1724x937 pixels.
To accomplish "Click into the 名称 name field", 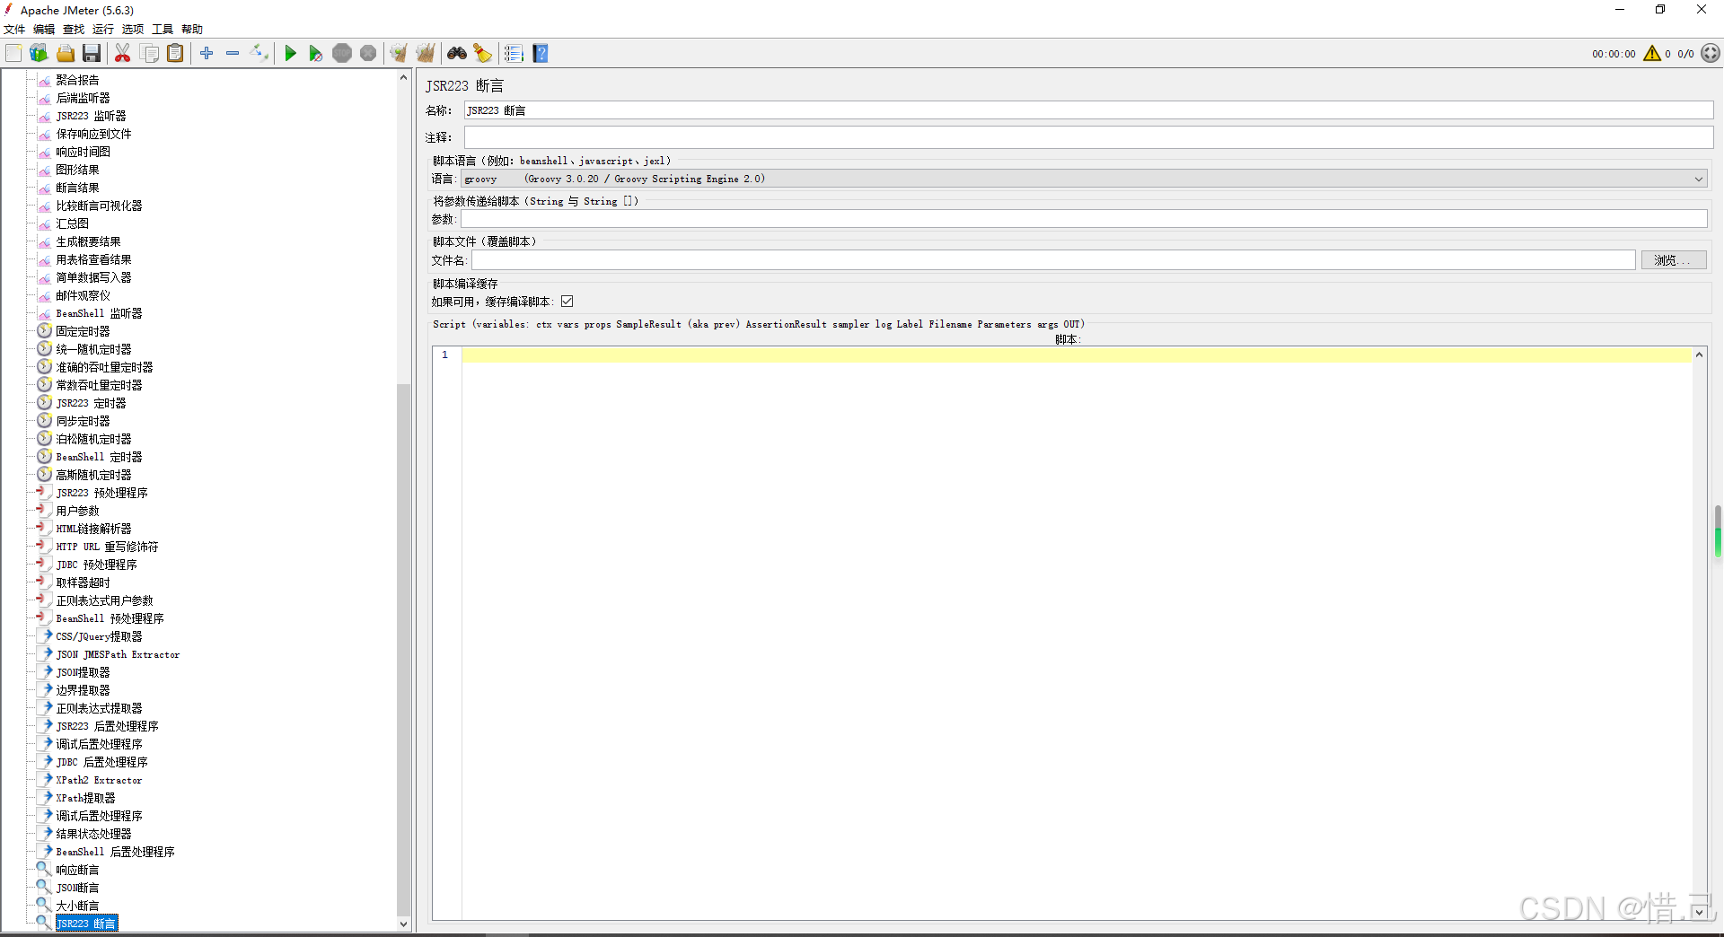I will [x=1088, y=110].
